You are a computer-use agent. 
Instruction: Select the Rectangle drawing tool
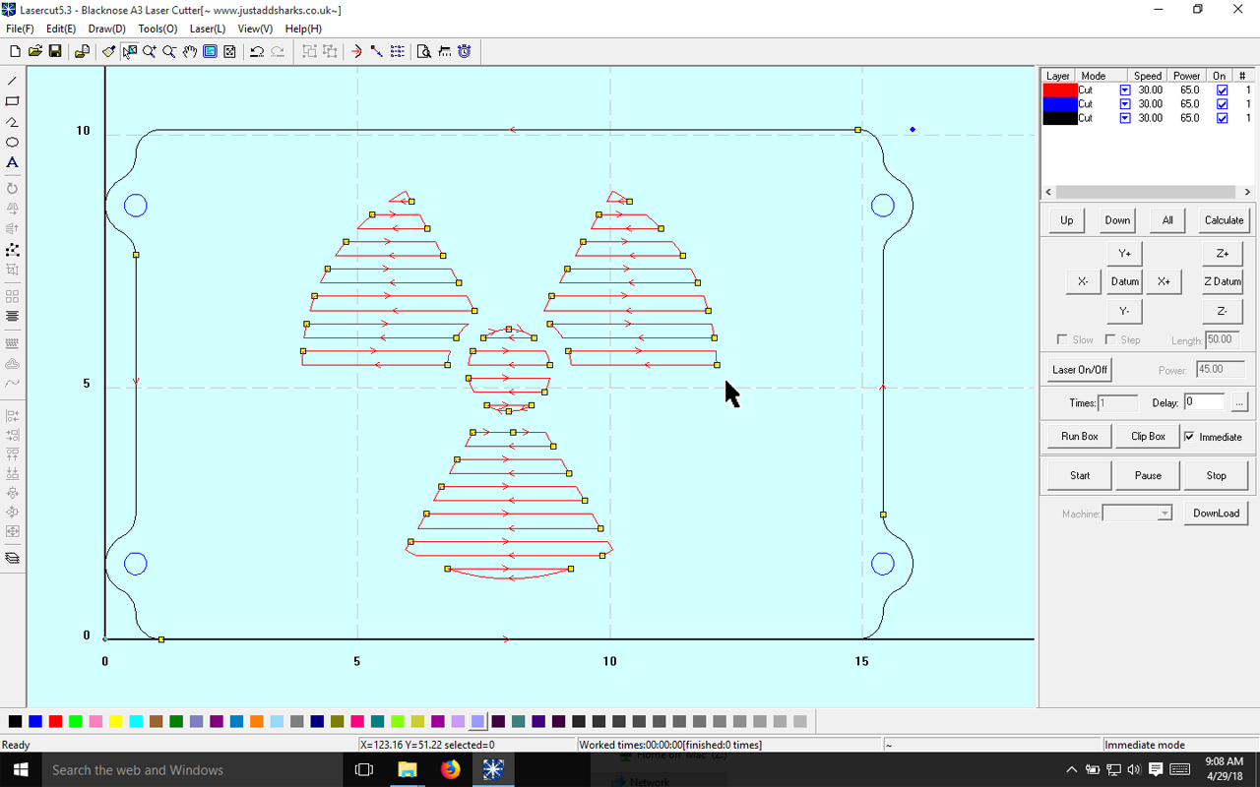click(x=12, y=101)
